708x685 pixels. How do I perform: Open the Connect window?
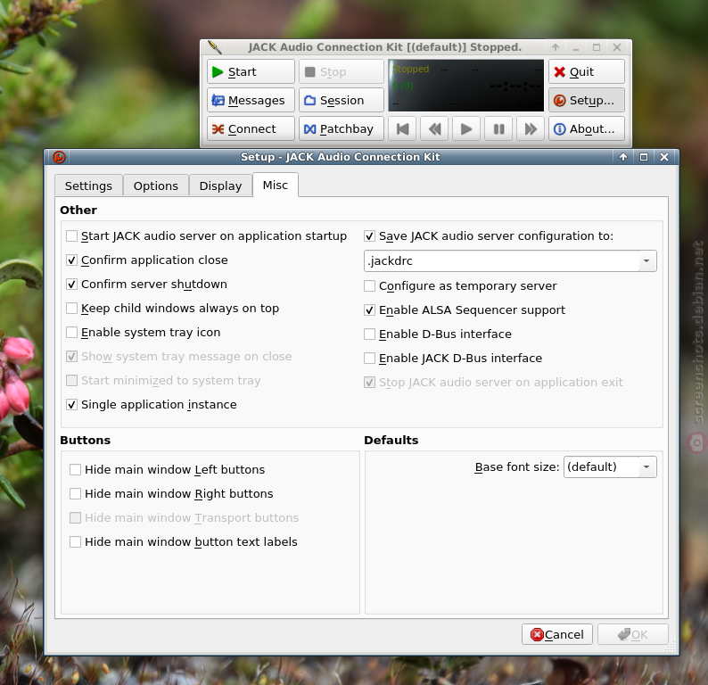251,128
